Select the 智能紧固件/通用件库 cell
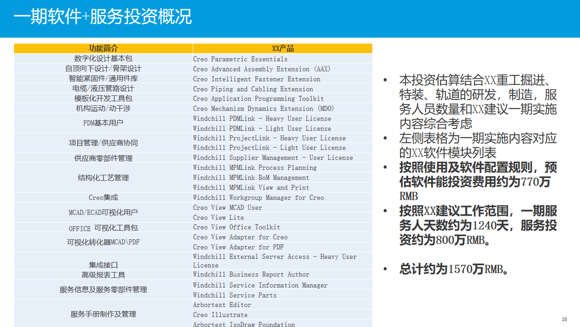The width and height of the screenshot is (580, 327). point(103,79)
